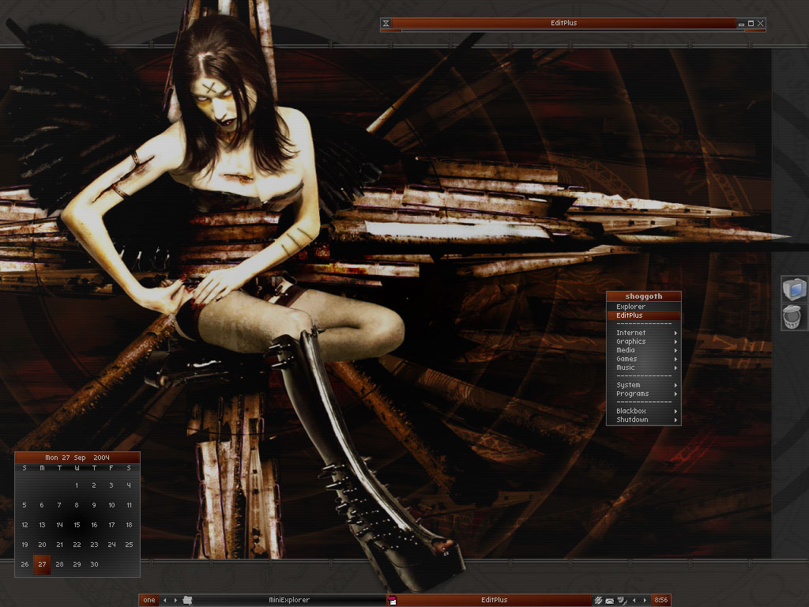Expand the Shutdown submenu
This screenshot has width=809, height=607.
(x=644, y=420)
